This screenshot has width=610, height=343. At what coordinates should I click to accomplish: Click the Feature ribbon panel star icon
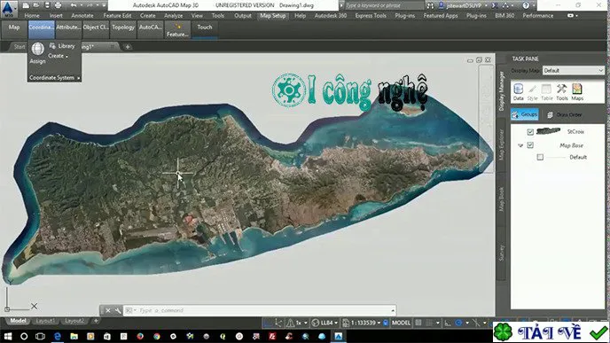click(178, 27)
